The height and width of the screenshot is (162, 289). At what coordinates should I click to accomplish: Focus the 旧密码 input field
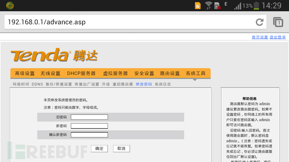(x=89, y=117)
